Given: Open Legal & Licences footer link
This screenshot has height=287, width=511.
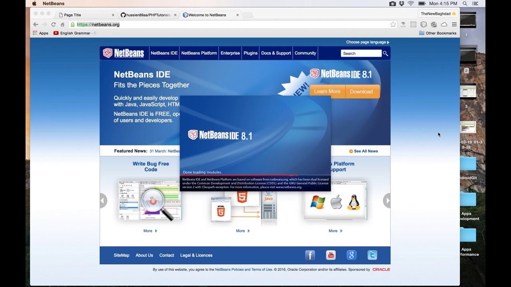Looking at the screenshot, I should pyautogui.click(x=196, y=255).
